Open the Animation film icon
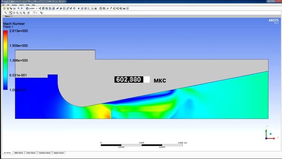The height and width of the screenshot is (159, 282). (x=104, y=8)
